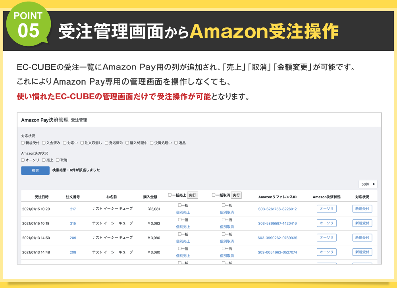397x288 pixels.
Task: Click 実行 button next to 一括売上
Action: coord(193,195)
